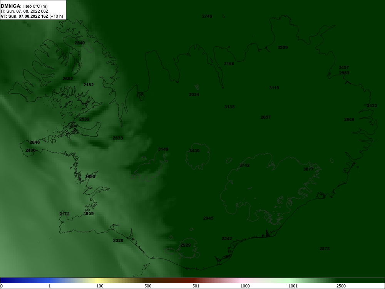Select the 2182 height label

89,85
